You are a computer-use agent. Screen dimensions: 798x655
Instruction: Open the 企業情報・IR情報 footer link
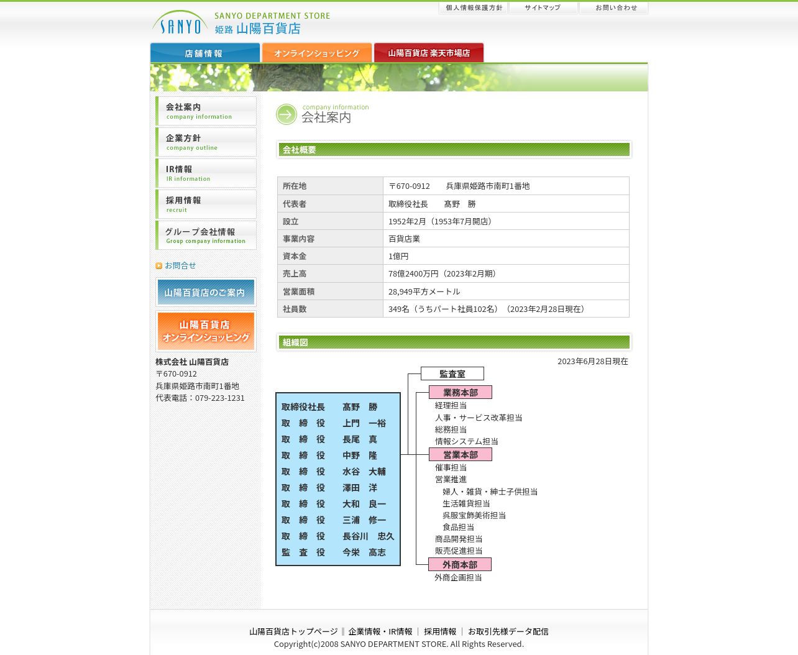(x=380, y=631)
